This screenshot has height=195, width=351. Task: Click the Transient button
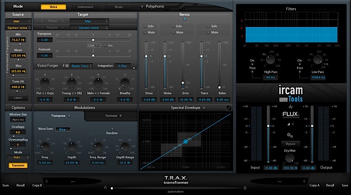[18, 165]
